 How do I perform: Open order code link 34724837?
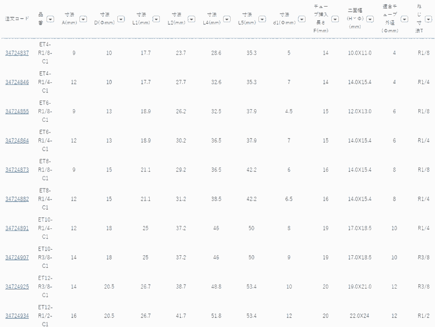tap(17, 53)
